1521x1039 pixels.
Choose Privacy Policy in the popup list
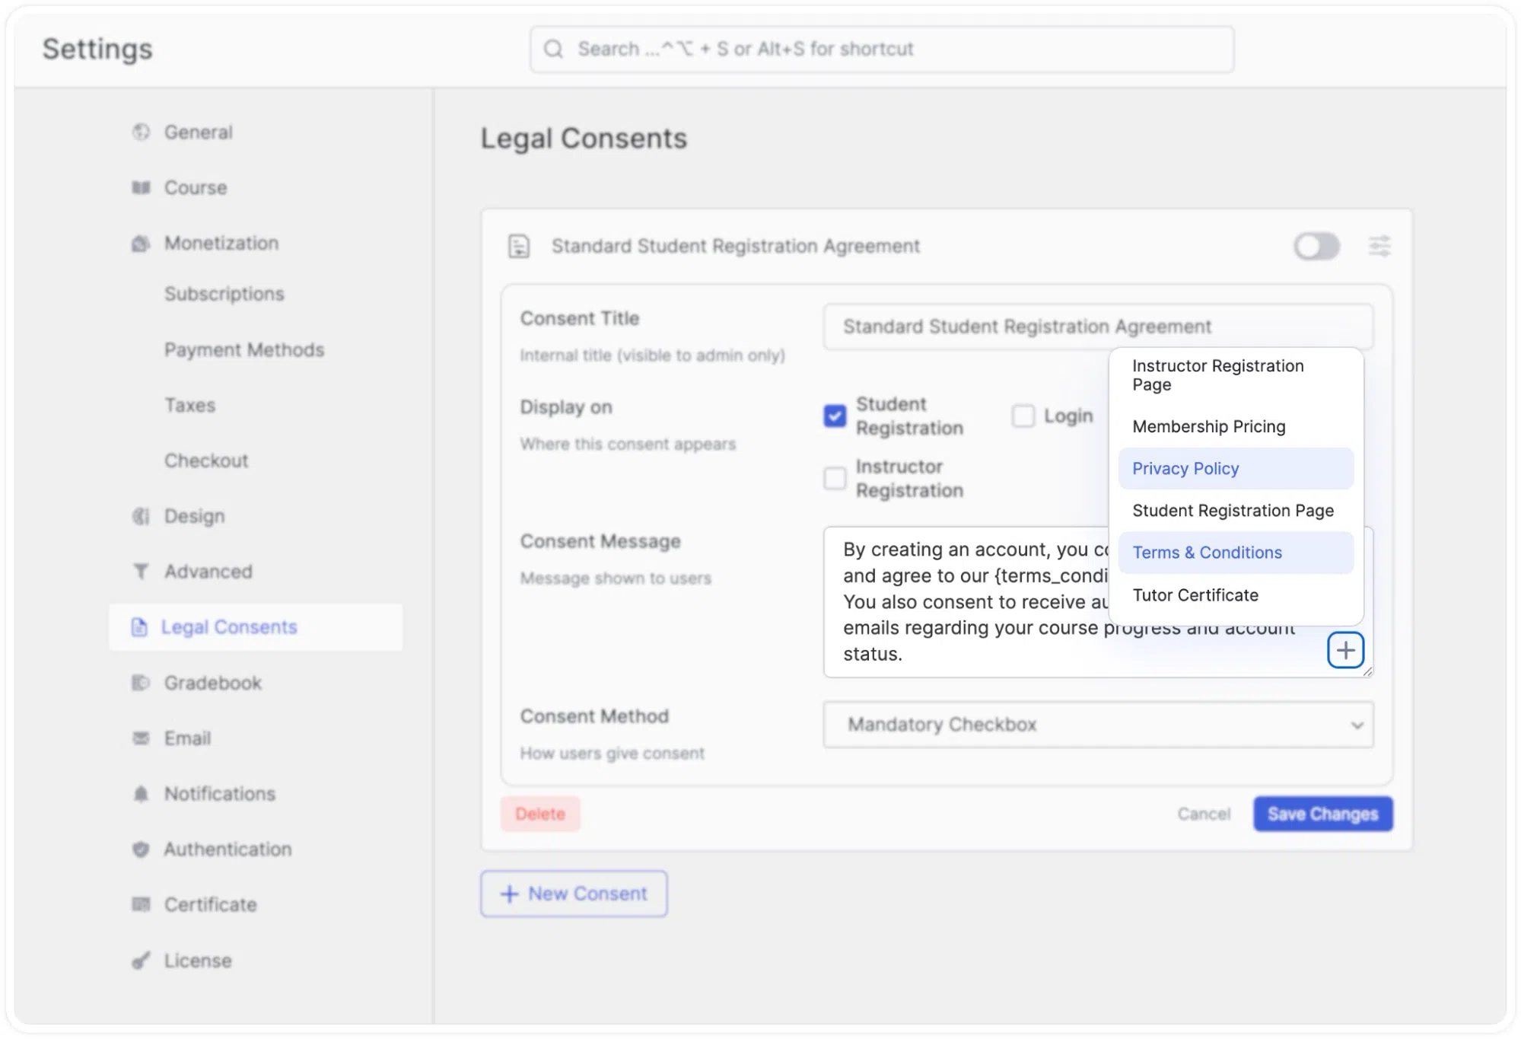pos(1236,468)
